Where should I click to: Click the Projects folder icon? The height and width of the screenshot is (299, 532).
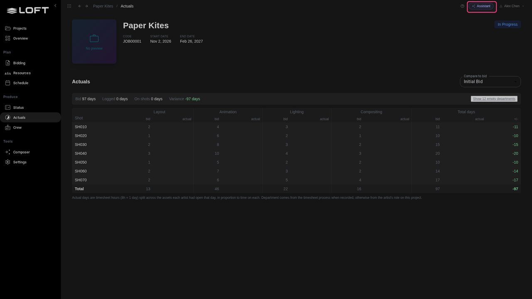click(x=7, y=28)
